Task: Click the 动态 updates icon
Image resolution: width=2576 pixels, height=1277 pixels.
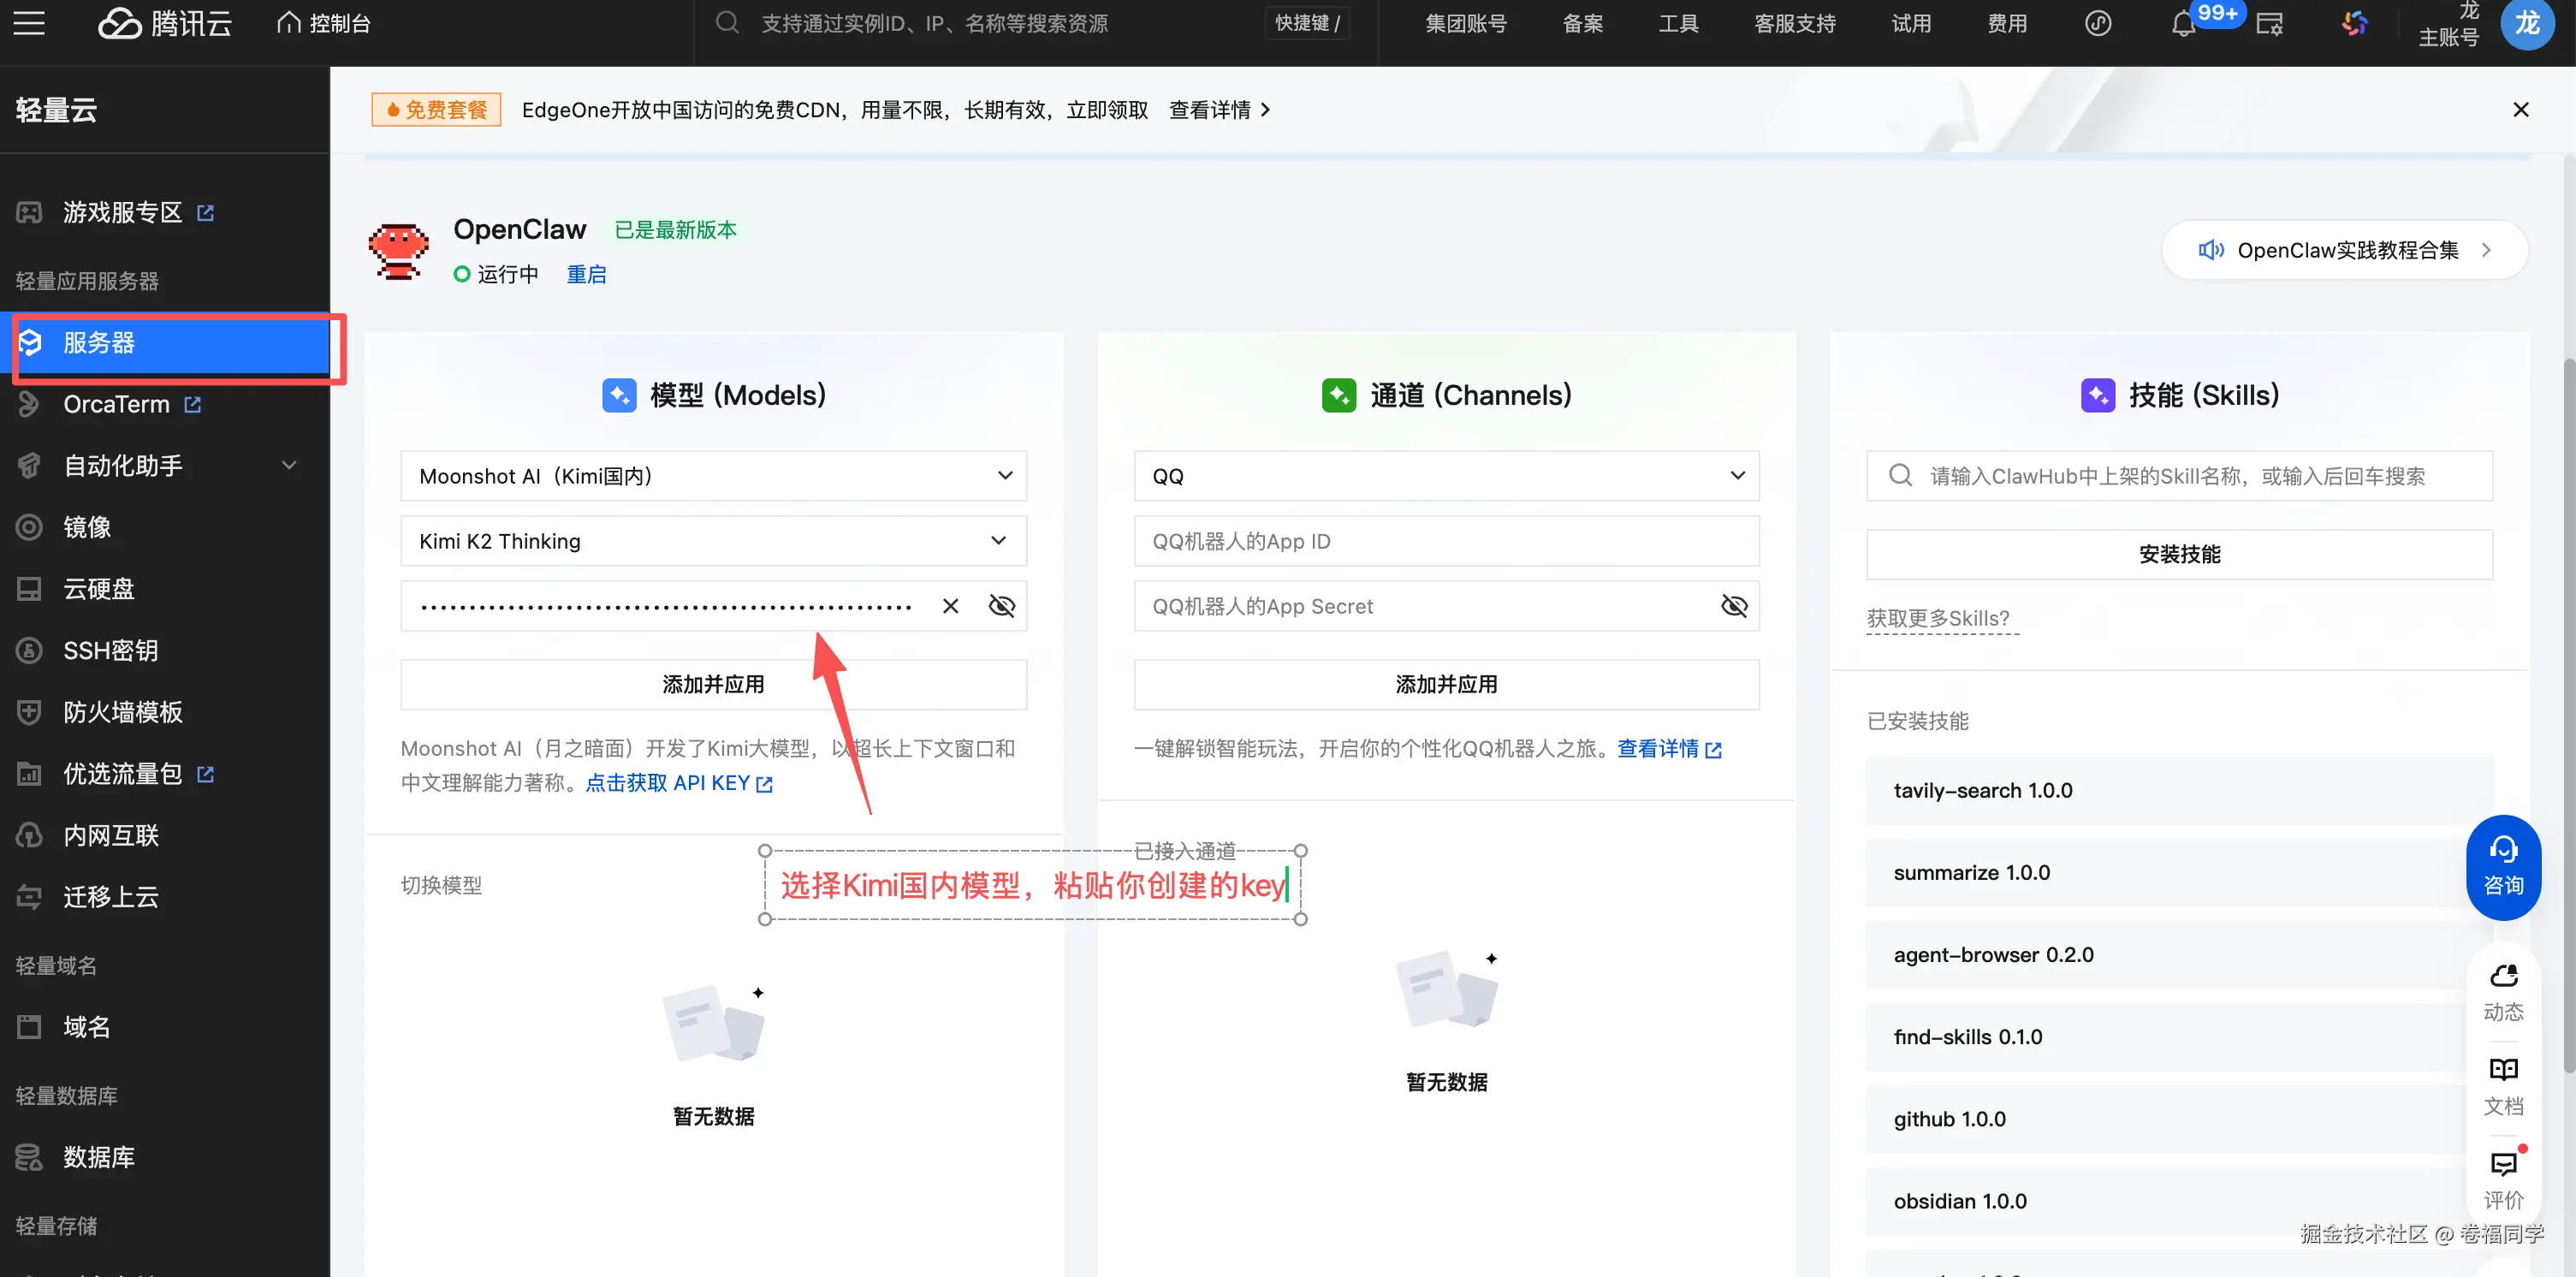Action: [2502, 992]
